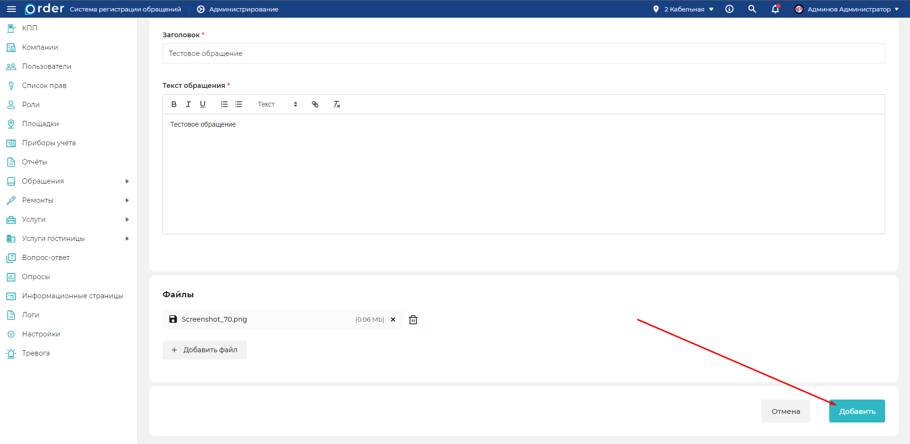Toggle sidebar with the hamburger menu

[11, 9]
